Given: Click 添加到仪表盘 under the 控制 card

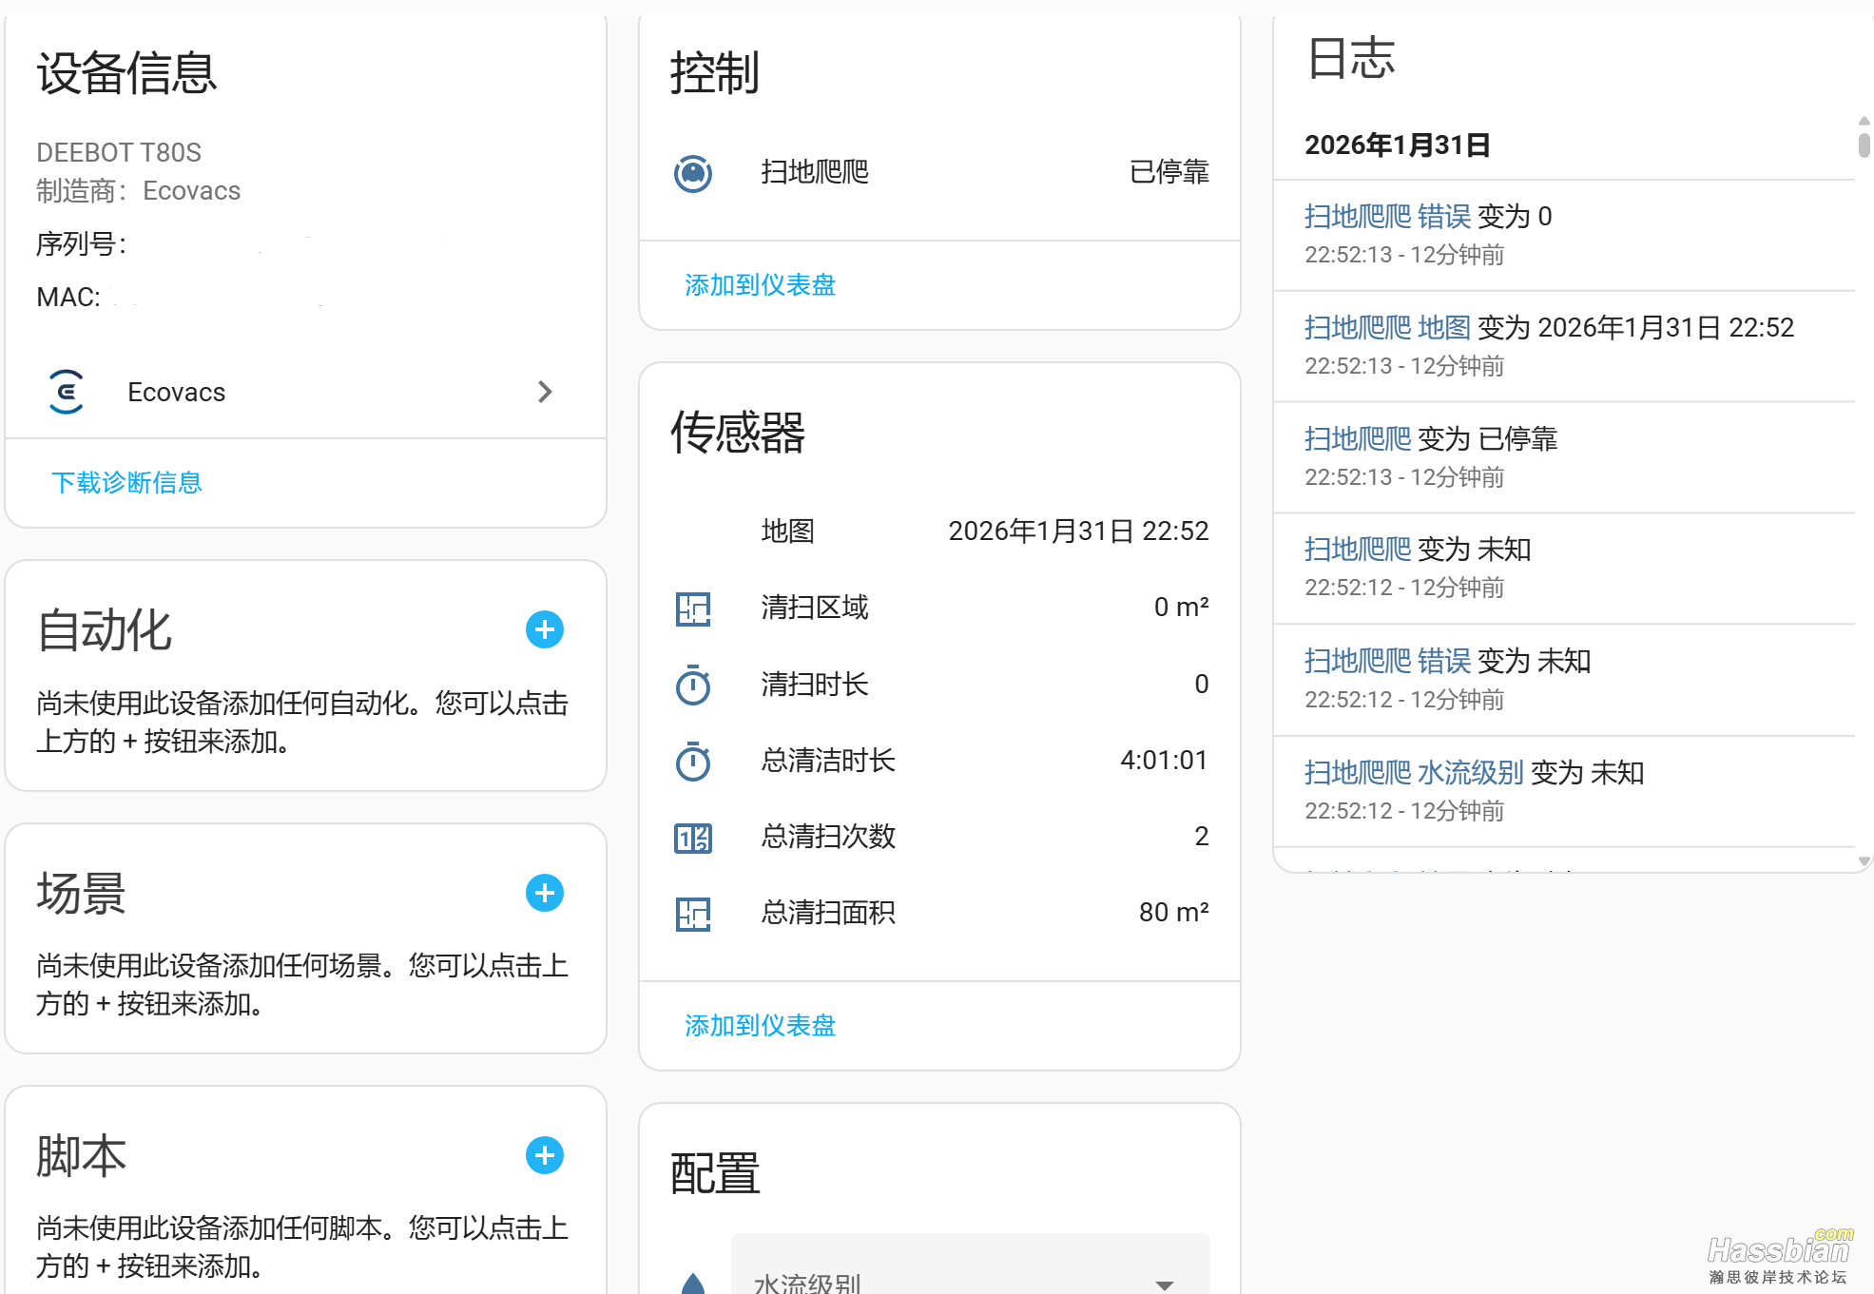Looking at the screenshot, I should coord(760,285).
